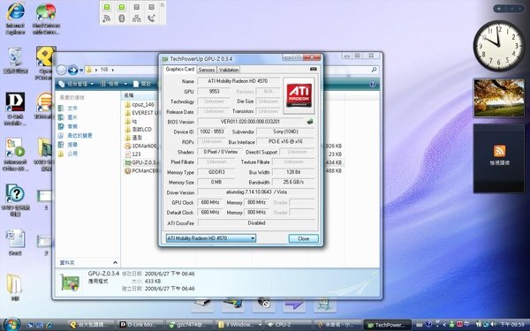Open the Internet Explorer desktop shortcut
530x331 pixels.
[x=15, y=19]
